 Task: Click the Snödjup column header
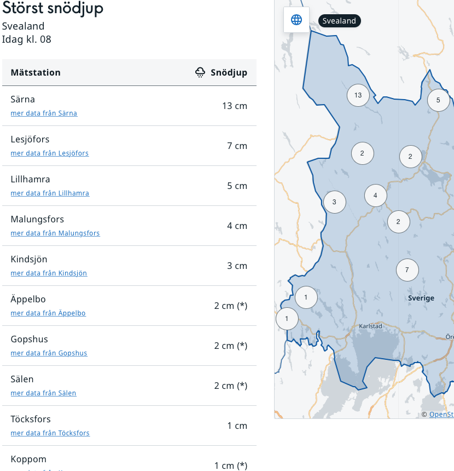click(x=229, y=72)
